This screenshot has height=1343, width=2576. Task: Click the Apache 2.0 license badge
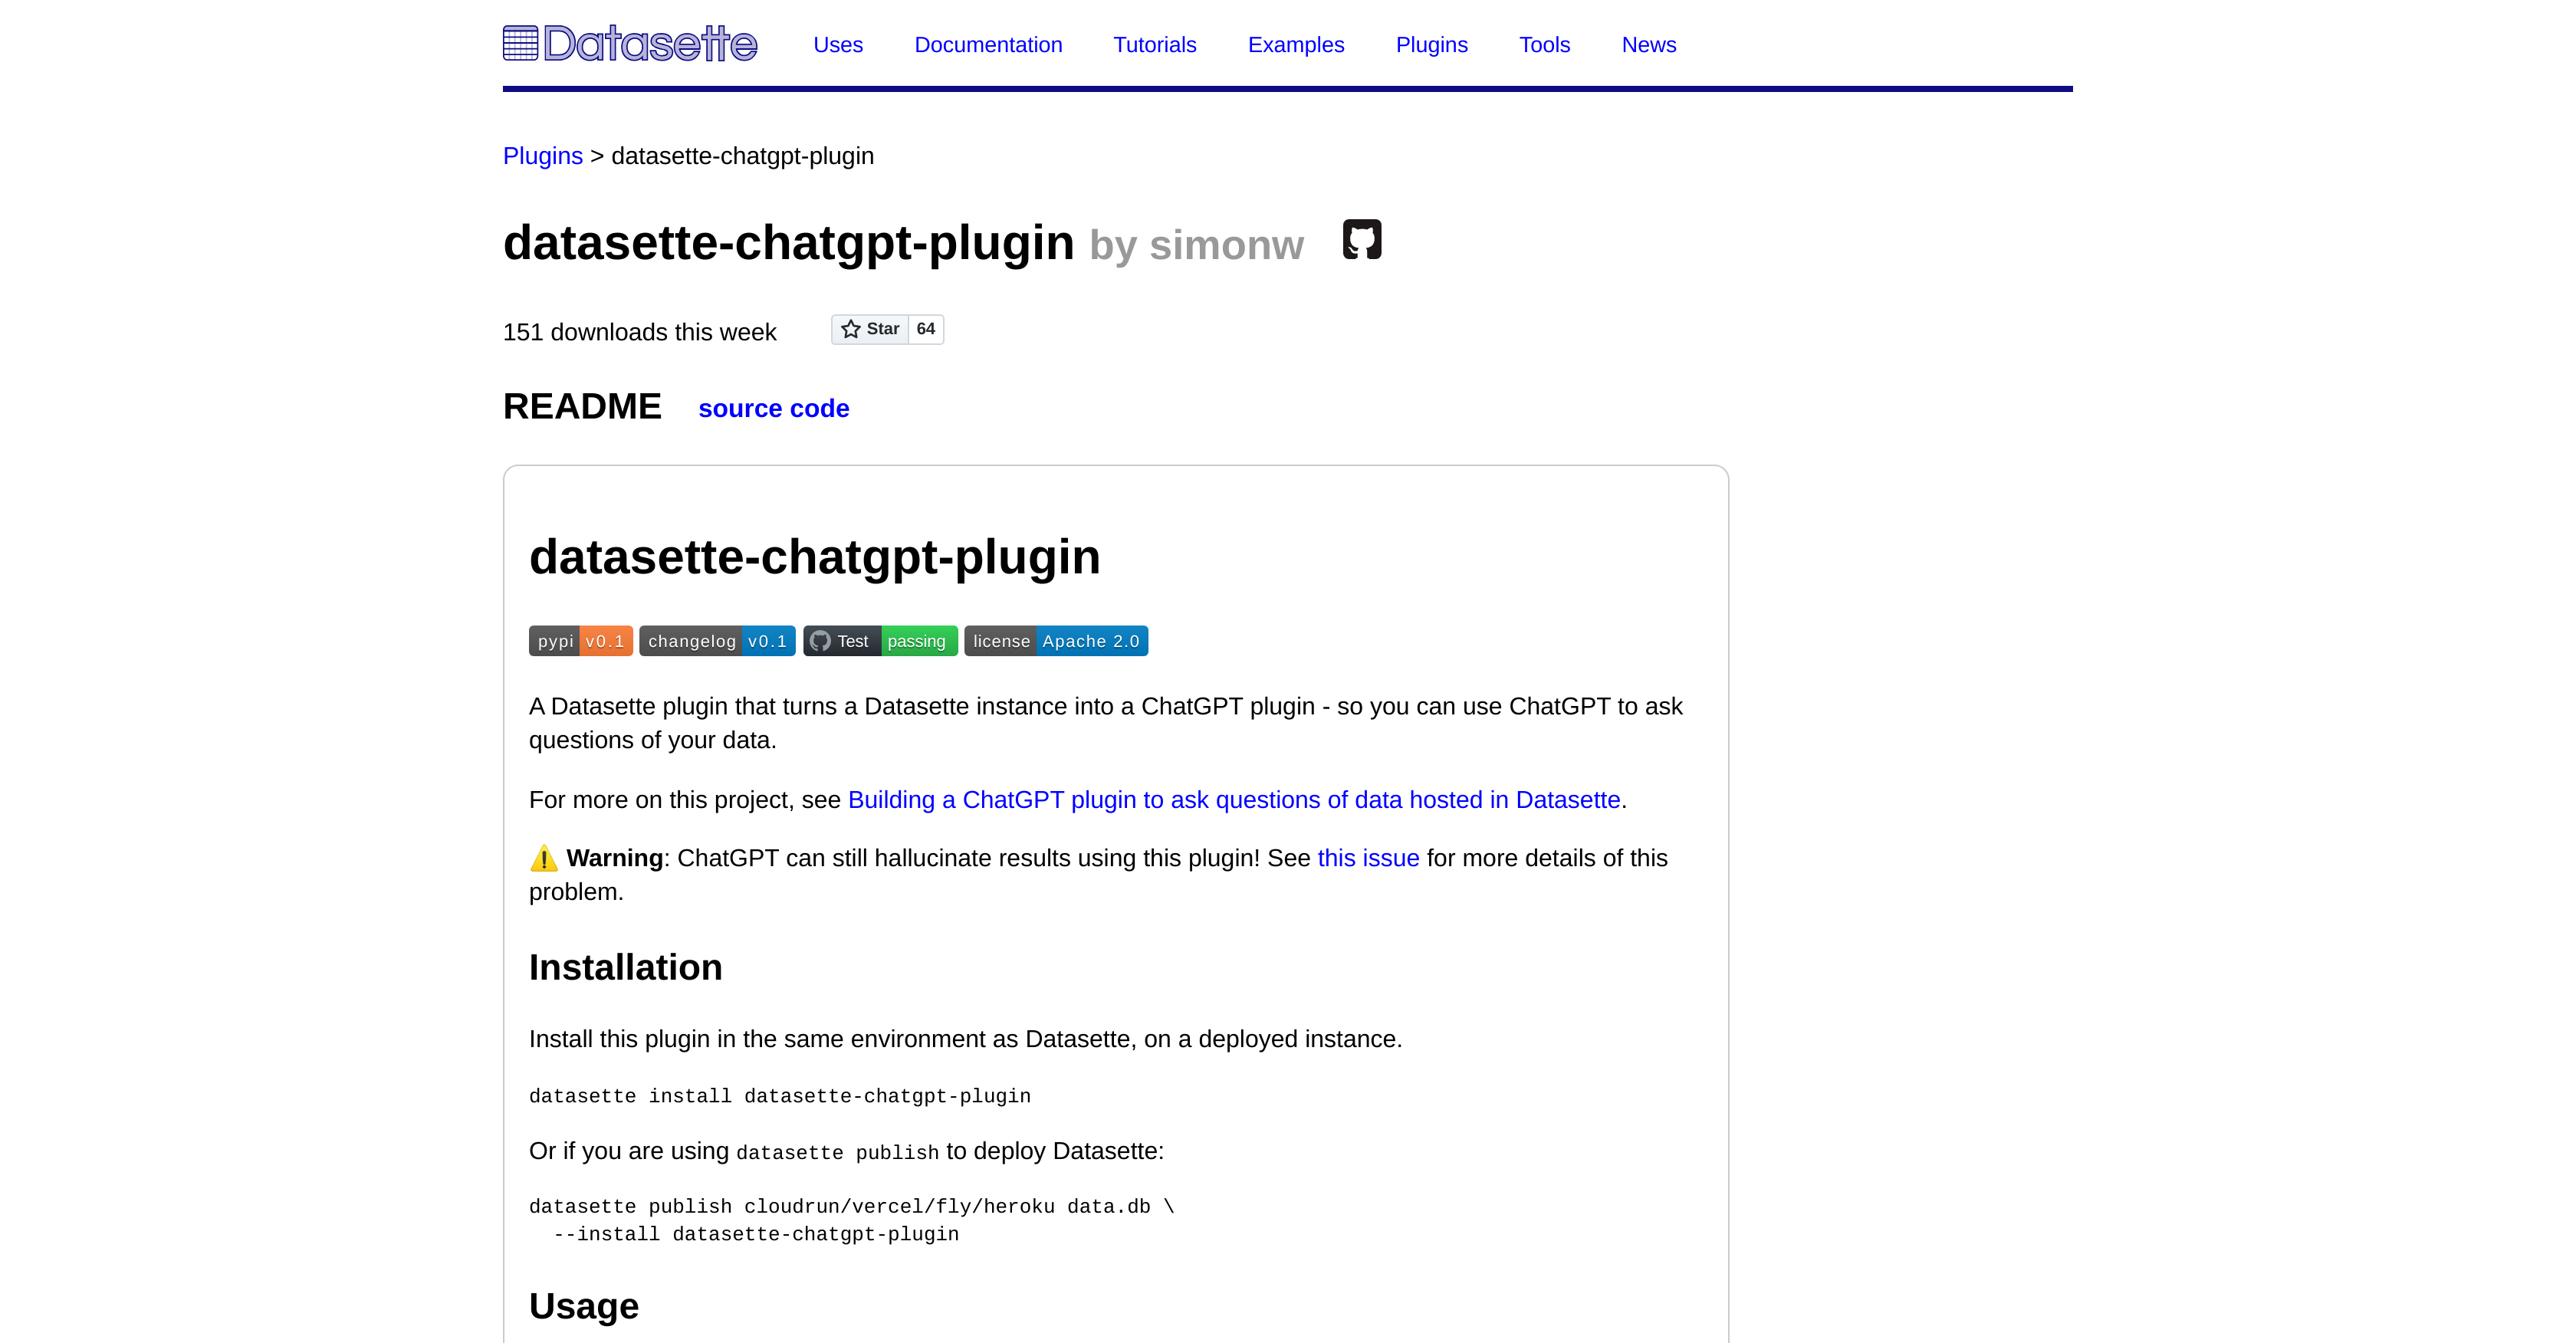1055,641
